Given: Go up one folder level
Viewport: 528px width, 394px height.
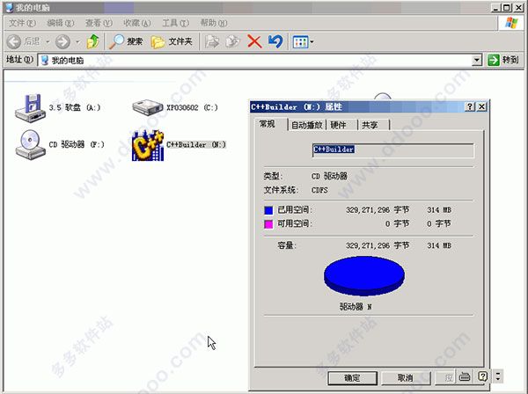Looking at the screenshot, I should [92, 41].
